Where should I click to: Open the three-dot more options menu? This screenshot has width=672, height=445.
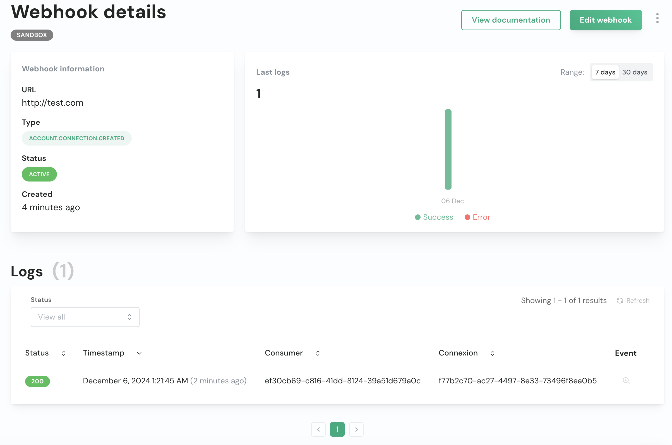coord(657,18)
